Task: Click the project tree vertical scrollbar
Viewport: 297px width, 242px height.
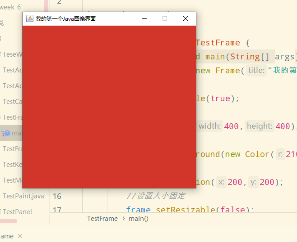Action: (46, 6)
